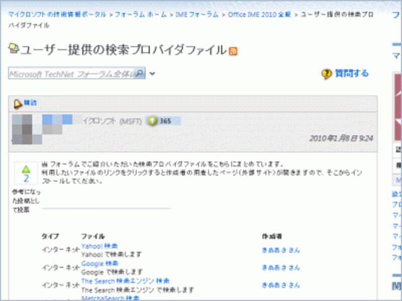The height and width of the screenshot is (301, 402).
Task: Click the blurred poster avatar thumbnail
Action: (x=27, y=129)
